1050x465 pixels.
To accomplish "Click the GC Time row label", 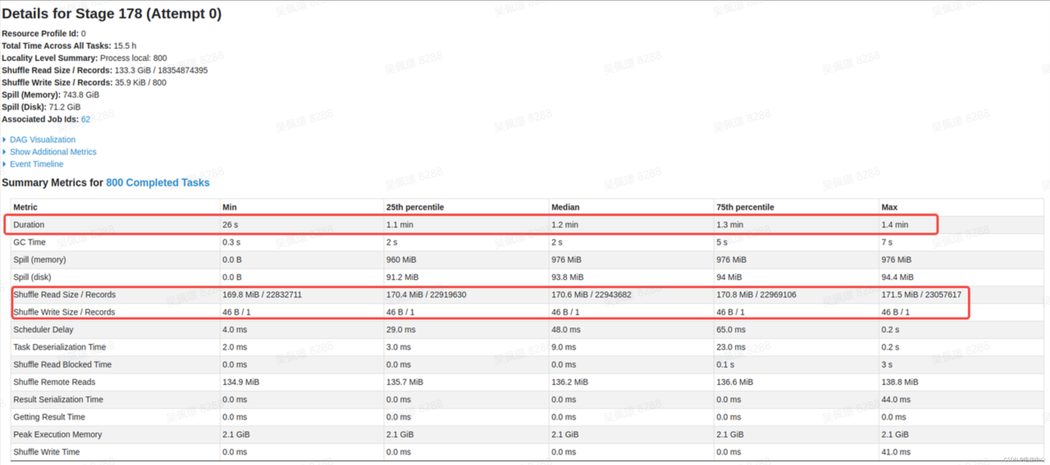I will [x=29, y=242].
